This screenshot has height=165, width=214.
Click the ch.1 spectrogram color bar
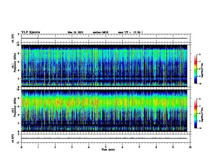195,69
